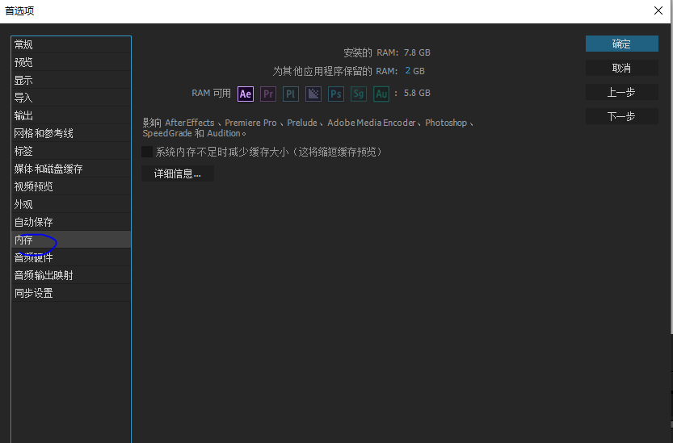The height and width of the screenshot is (443, 673).
Task: Click the SpeedGrade (Sg) icon
Action: point(359,94)
